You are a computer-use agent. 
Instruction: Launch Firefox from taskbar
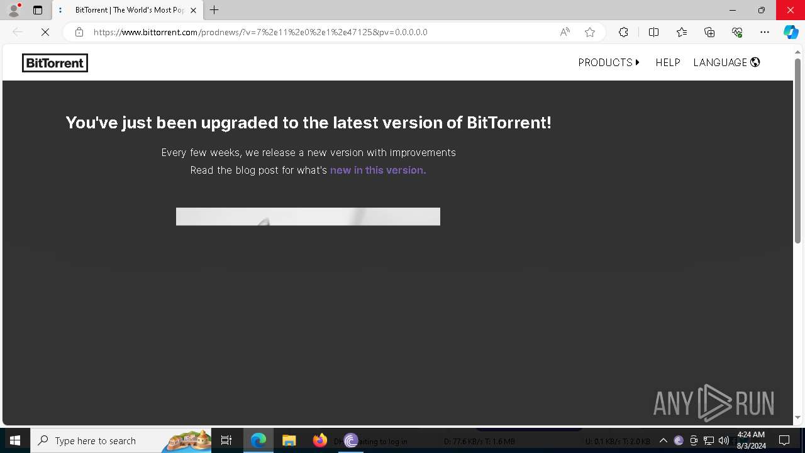[x=319, y=440]
